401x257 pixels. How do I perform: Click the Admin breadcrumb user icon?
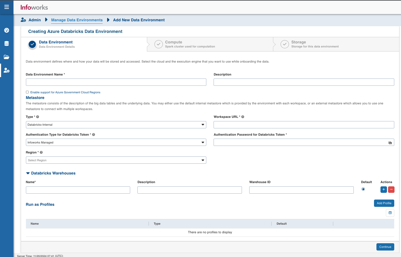click(x=23, y=20)
